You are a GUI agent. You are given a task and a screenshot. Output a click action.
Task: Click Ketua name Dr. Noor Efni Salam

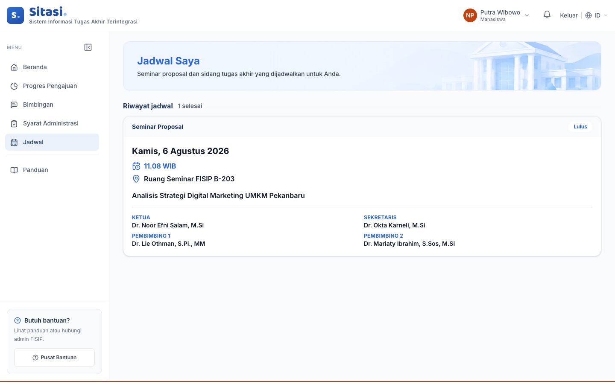pos(168,225)
